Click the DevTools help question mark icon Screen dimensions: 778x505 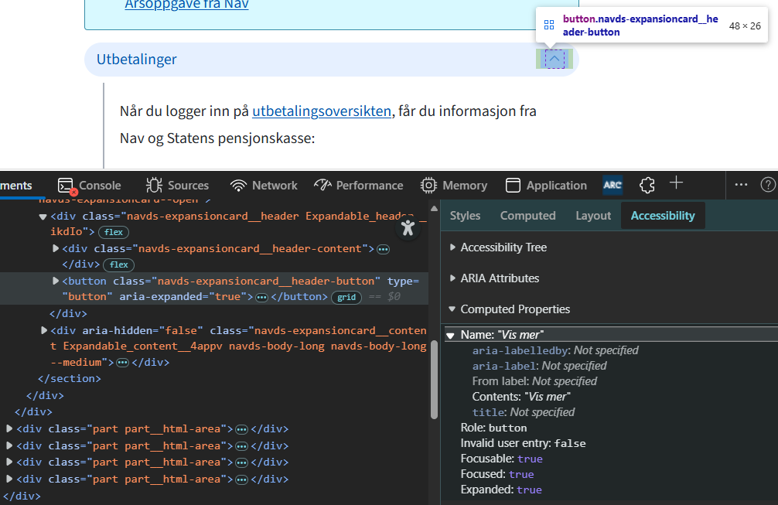[x=767, y=185]
